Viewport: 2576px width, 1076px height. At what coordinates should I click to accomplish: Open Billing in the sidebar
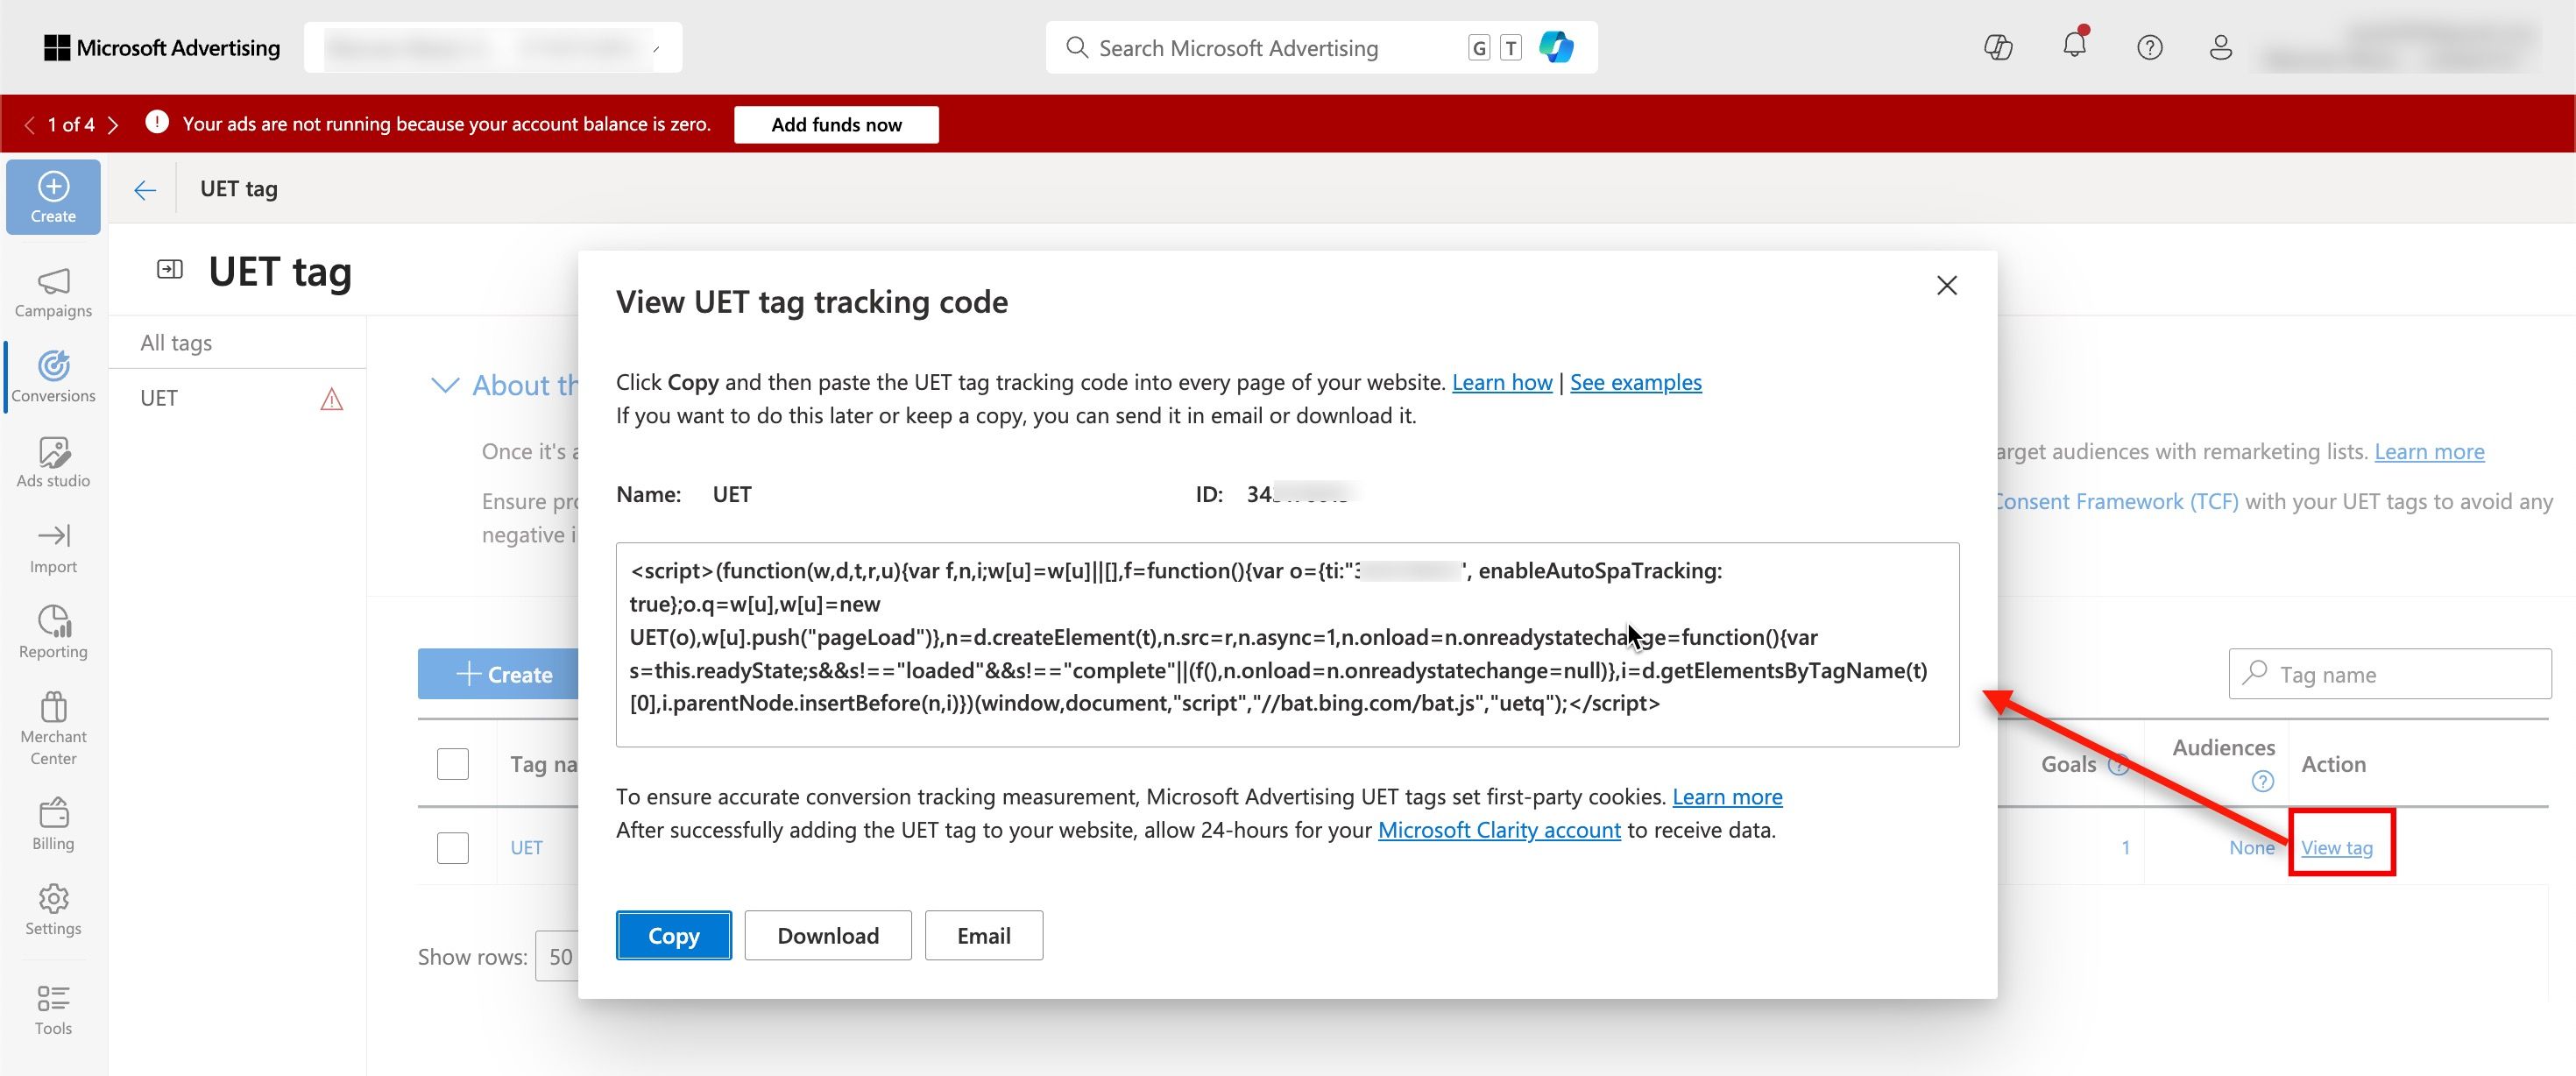click(53, 824)
